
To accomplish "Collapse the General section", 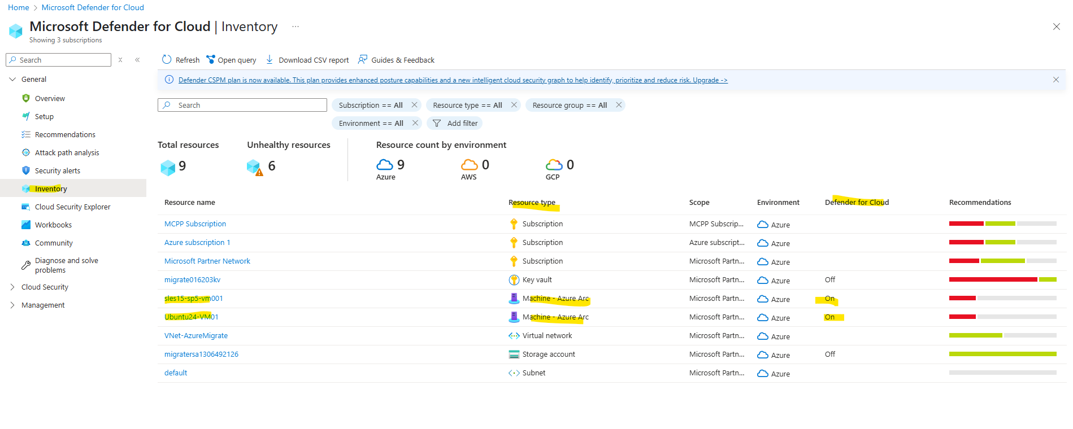I will pos(12,79).
